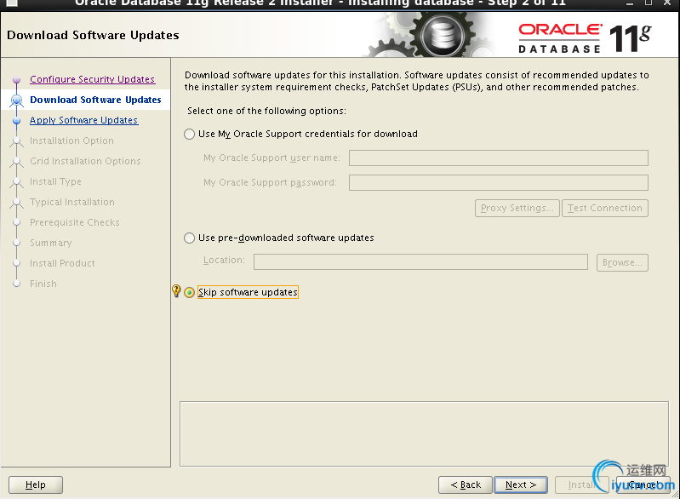The height and width of the screenshot is (499, 680).
Task: Click the Location path field
Action: 420,262
